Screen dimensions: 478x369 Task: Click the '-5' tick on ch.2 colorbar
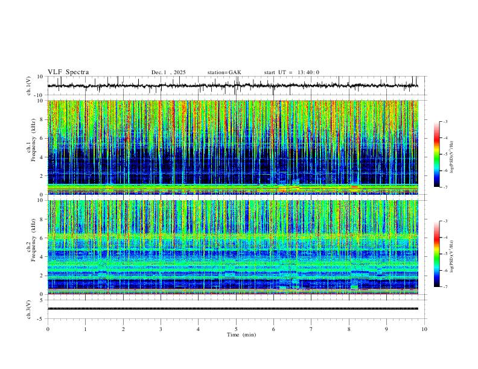point(445,254)
